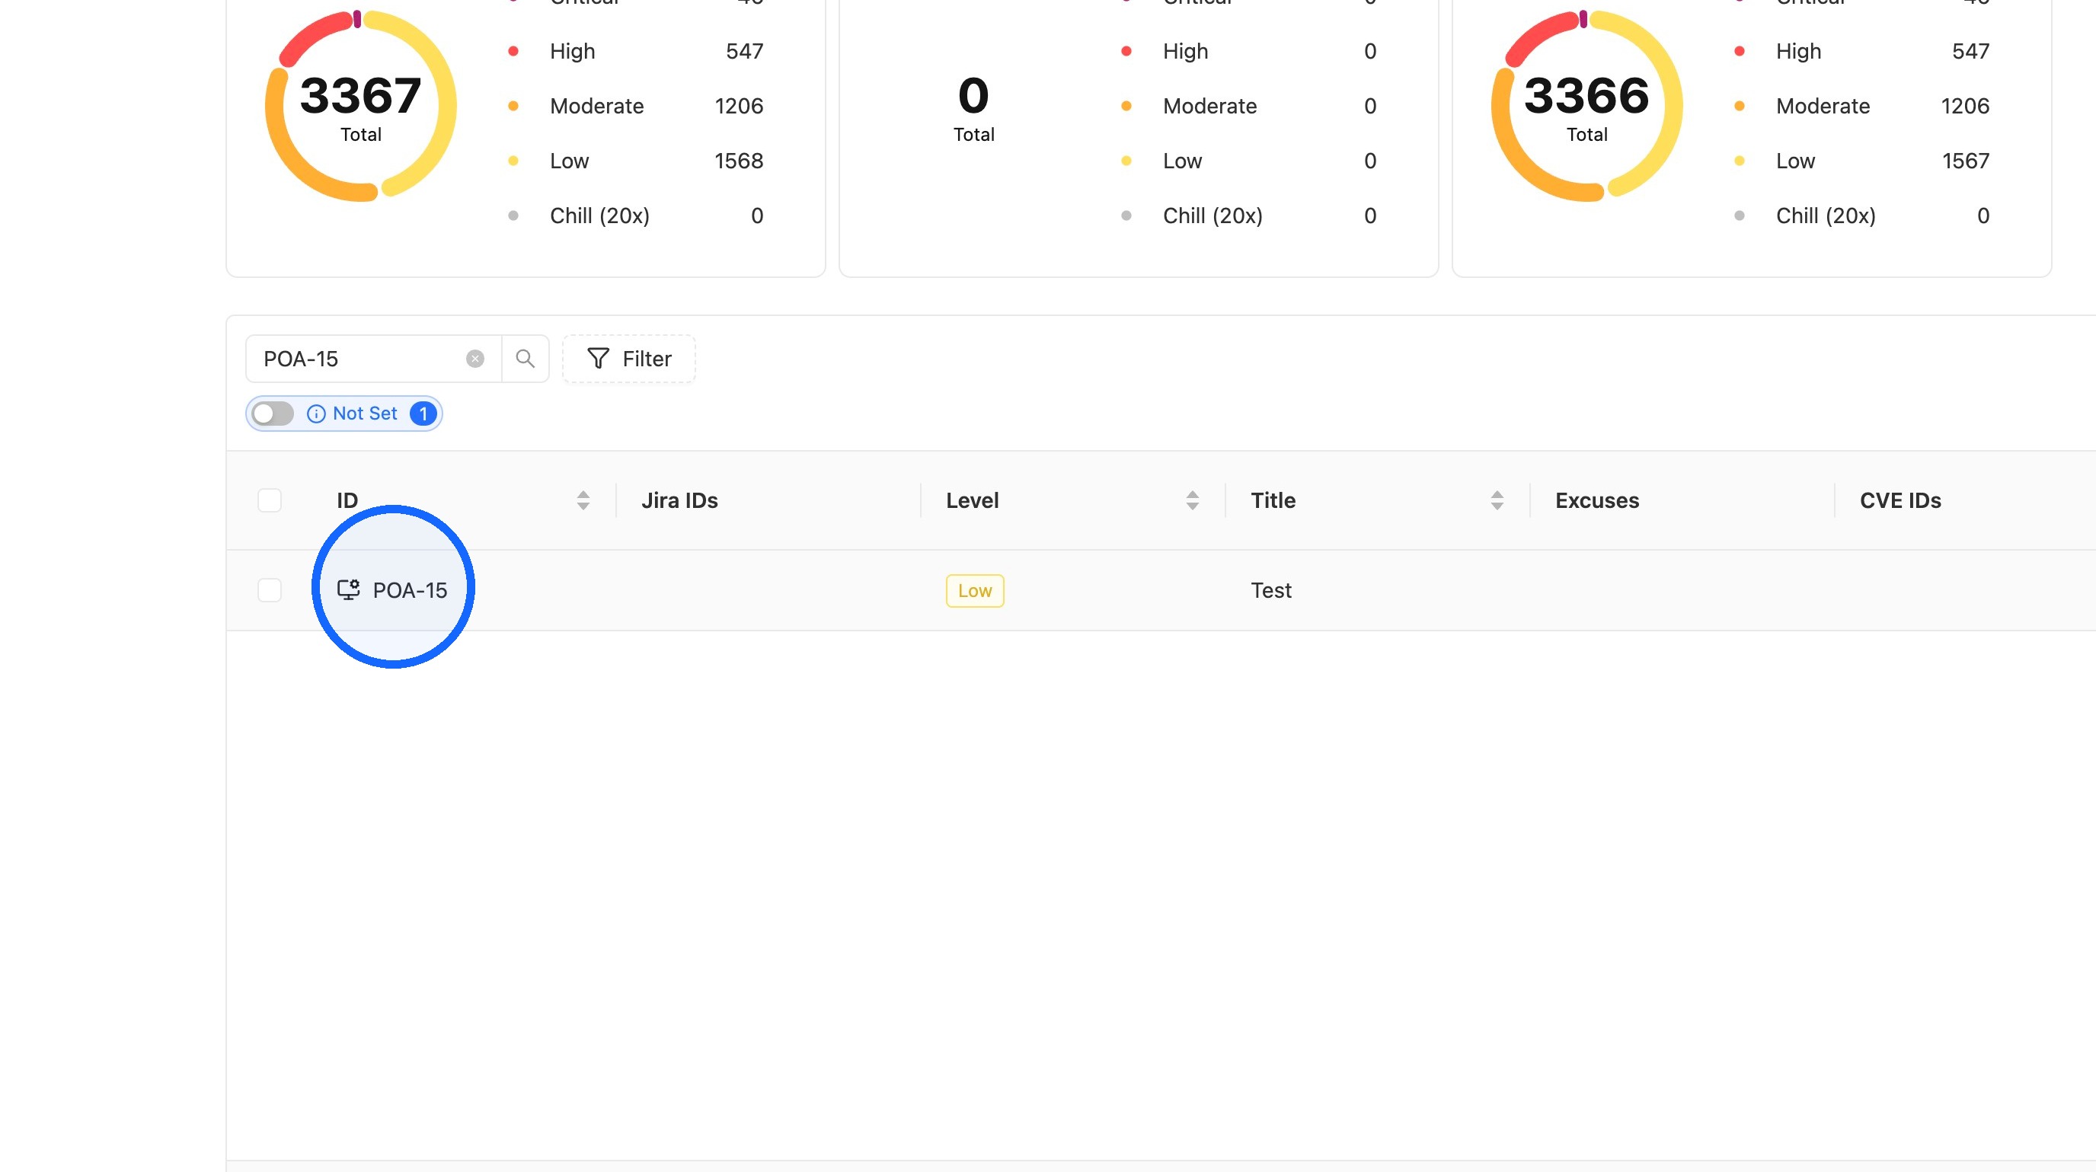
Task: Click the Not Set count badge
Action: tap(423, 414)
